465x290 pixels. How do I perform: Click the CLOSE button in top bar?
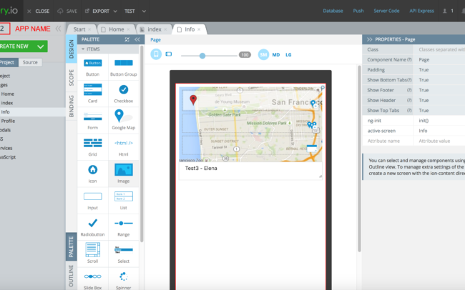pos(38,11)
